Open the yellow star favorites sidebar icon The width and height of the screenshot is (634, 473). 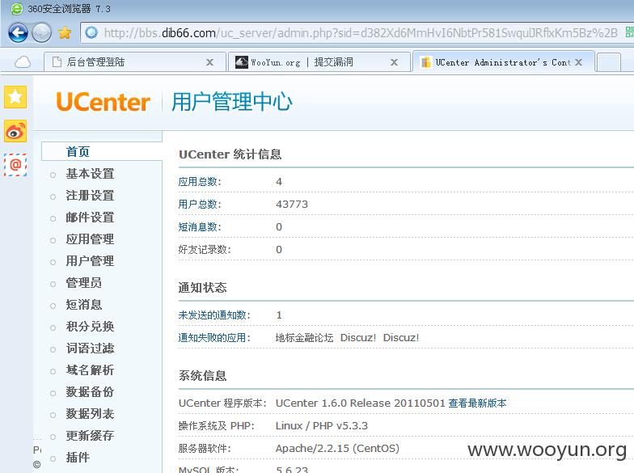15,97
